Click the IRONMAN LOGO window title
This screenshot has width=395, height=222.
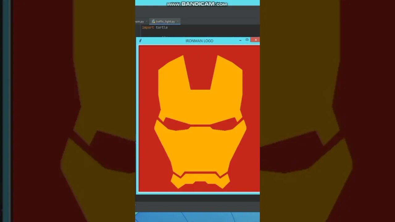coord(199,41)
